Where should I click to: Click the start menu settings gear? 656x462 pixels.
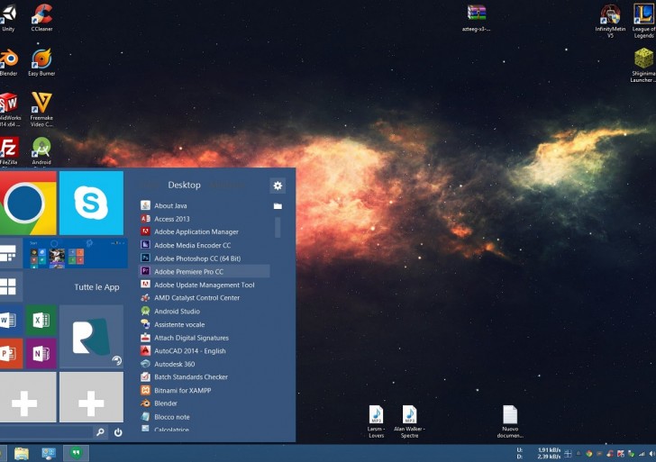tap(278, 186)
